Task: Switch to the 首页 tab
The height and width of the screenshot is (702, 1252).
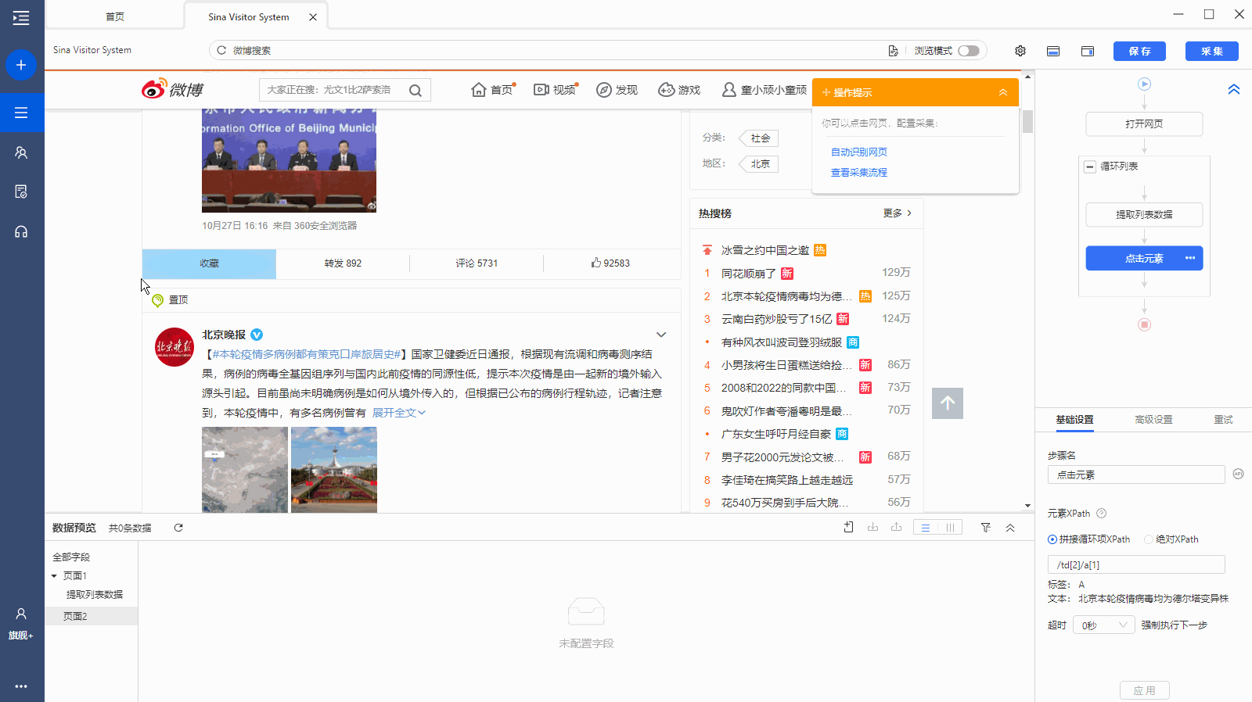Action: [115, 16]
